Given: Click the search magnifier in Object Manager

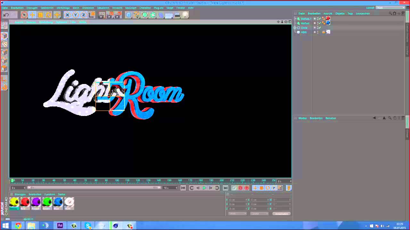Looking at the screenshot, I should pos(390,13).
